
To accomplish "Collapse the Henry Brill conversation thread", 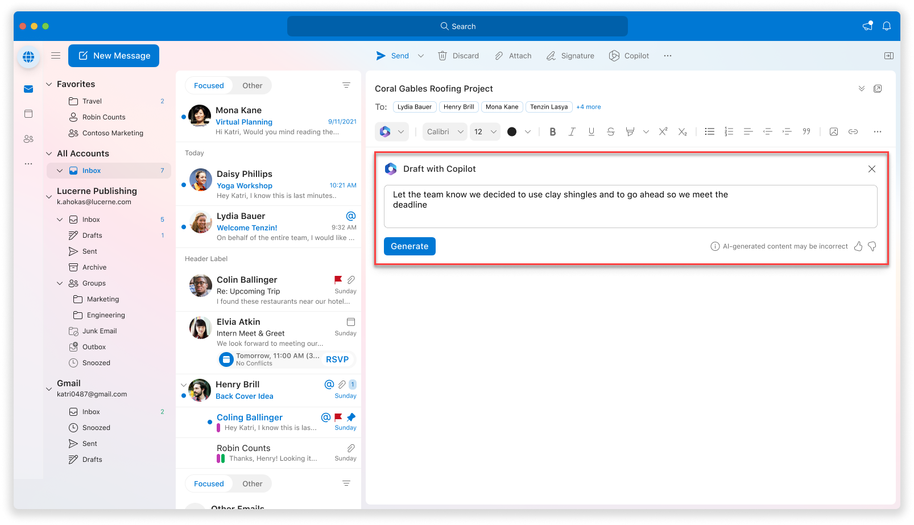I will pyautogui.click(x=183, y=385).
